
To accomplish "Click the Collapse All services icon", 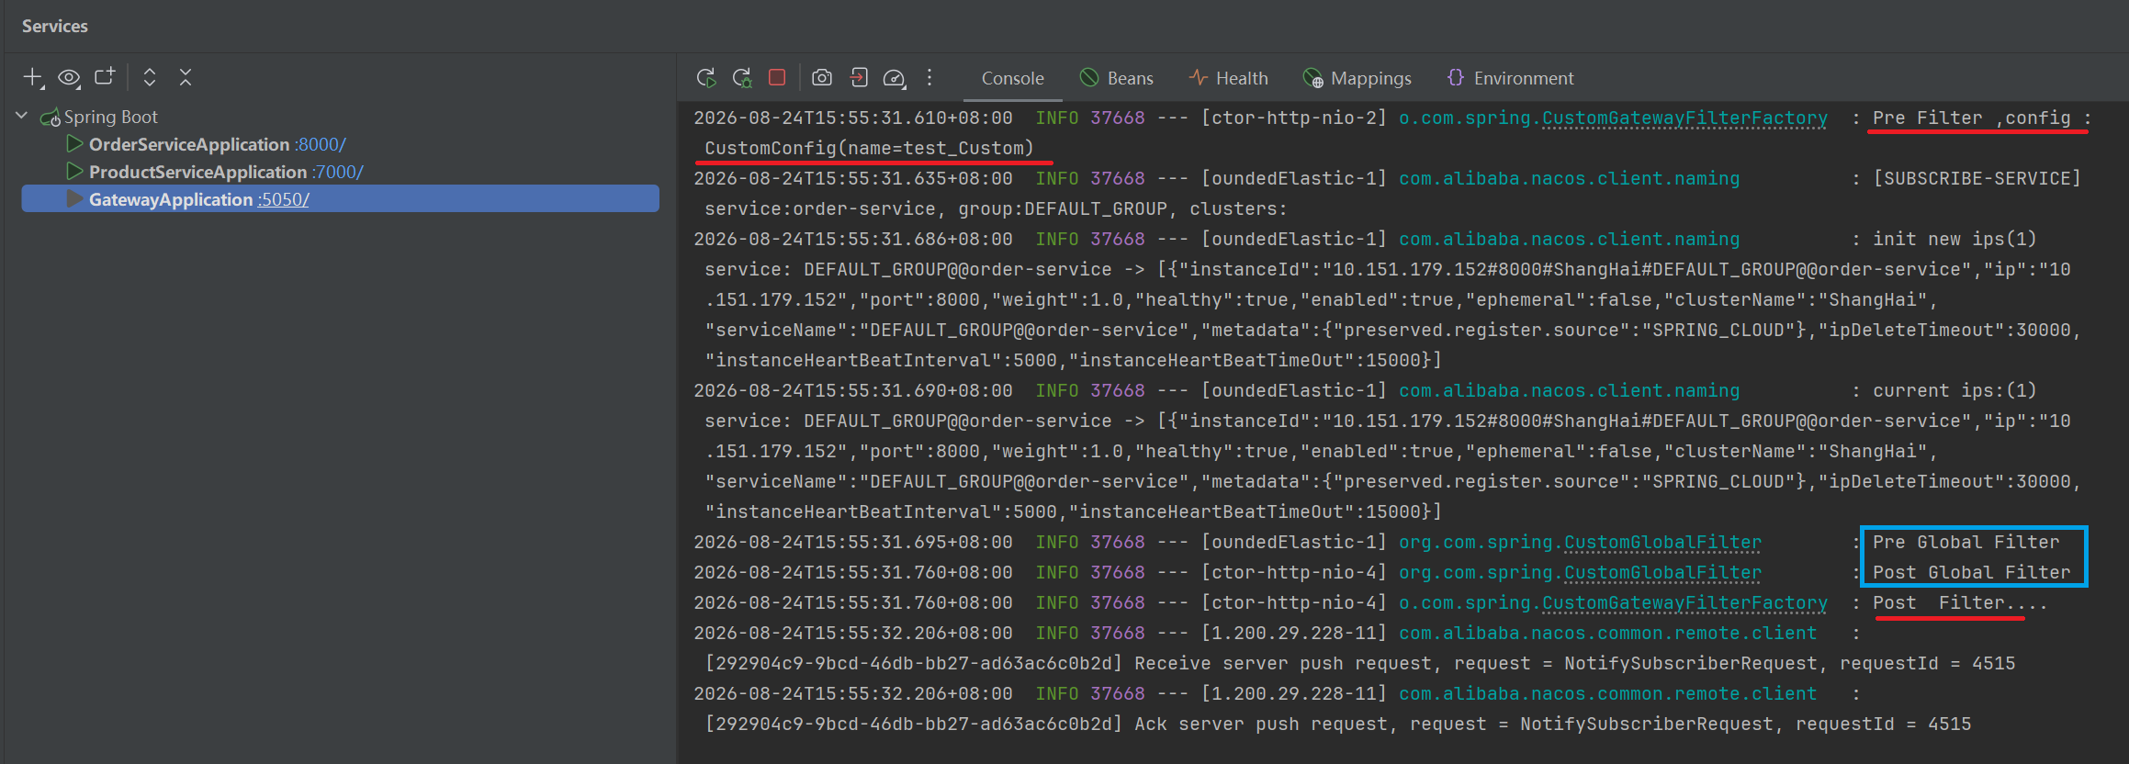I will pos(186,77).
